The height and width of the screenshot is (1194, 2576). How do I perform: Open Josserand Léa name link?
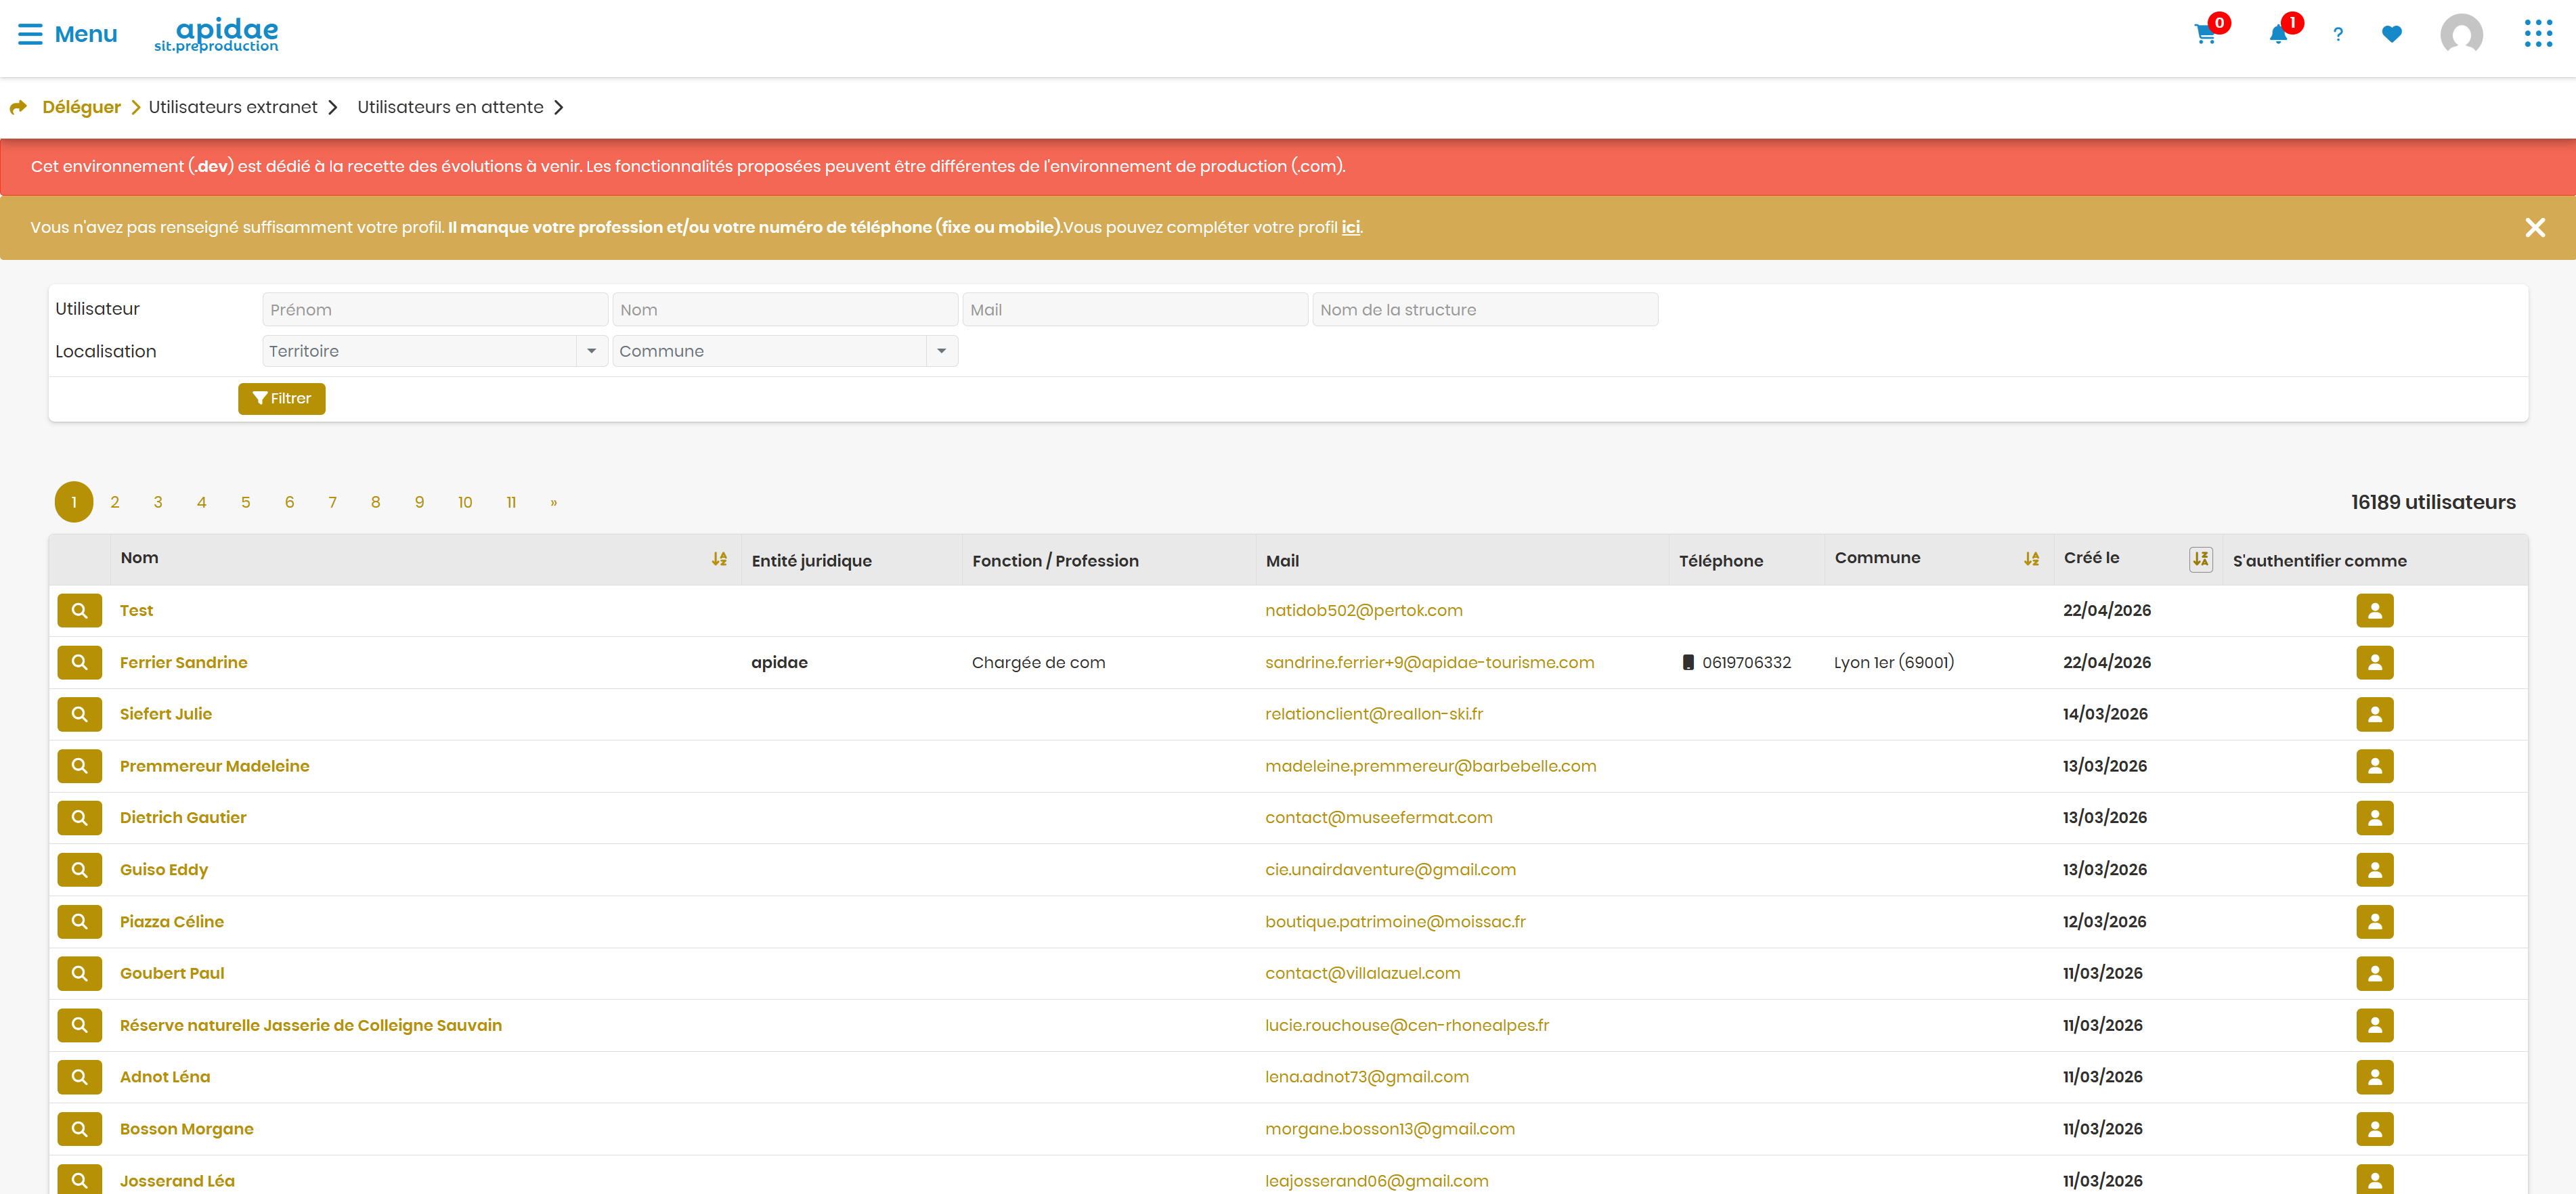tap(177, 1181)
